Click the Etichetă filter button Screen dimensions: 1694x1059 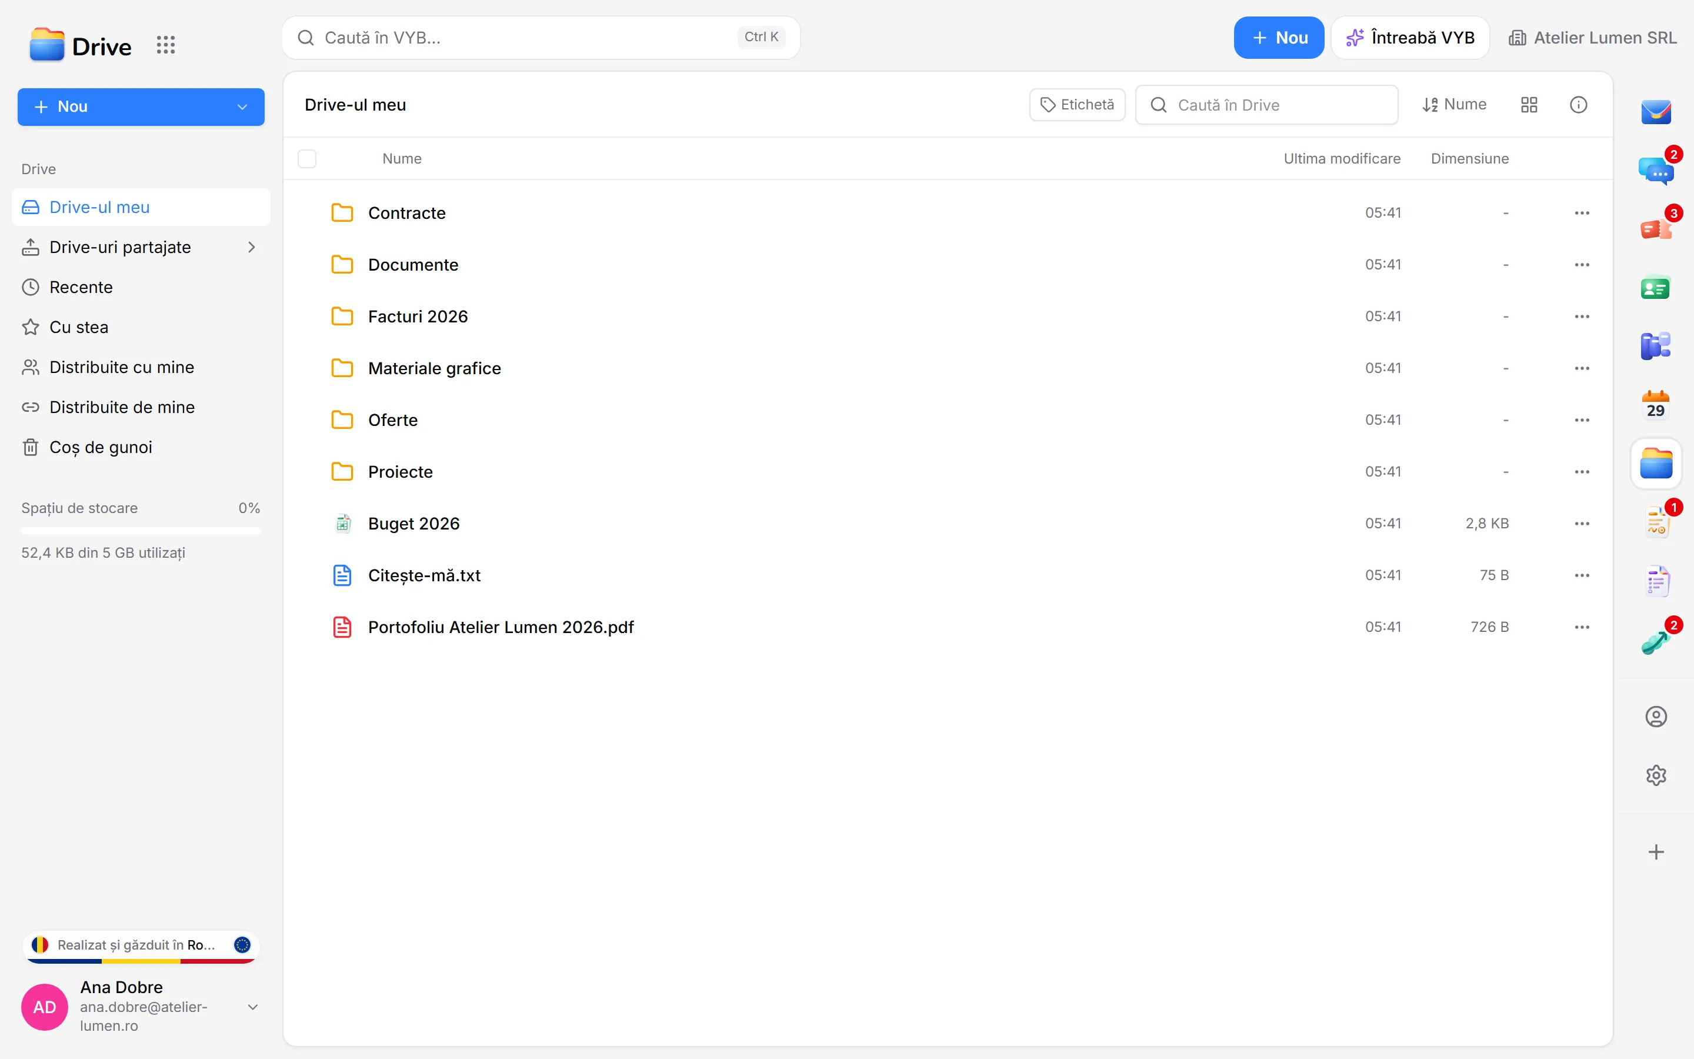[x=1076, y=105]
